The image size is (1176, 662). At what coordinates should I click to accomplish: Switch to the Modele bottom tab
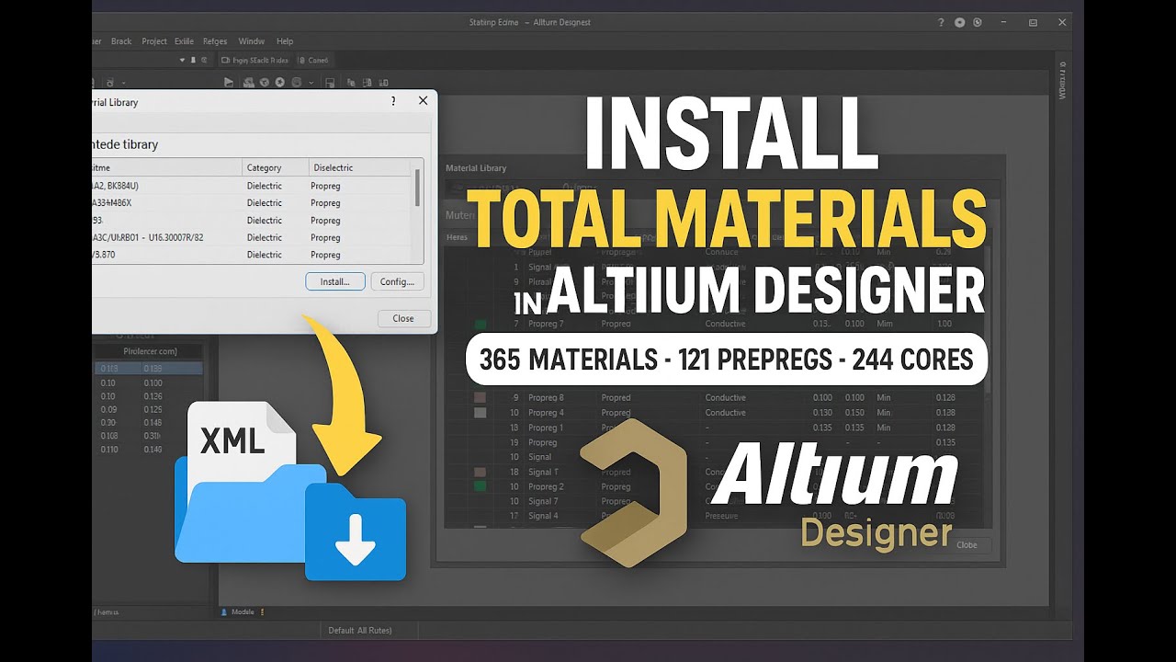click(x=243, y=611)
